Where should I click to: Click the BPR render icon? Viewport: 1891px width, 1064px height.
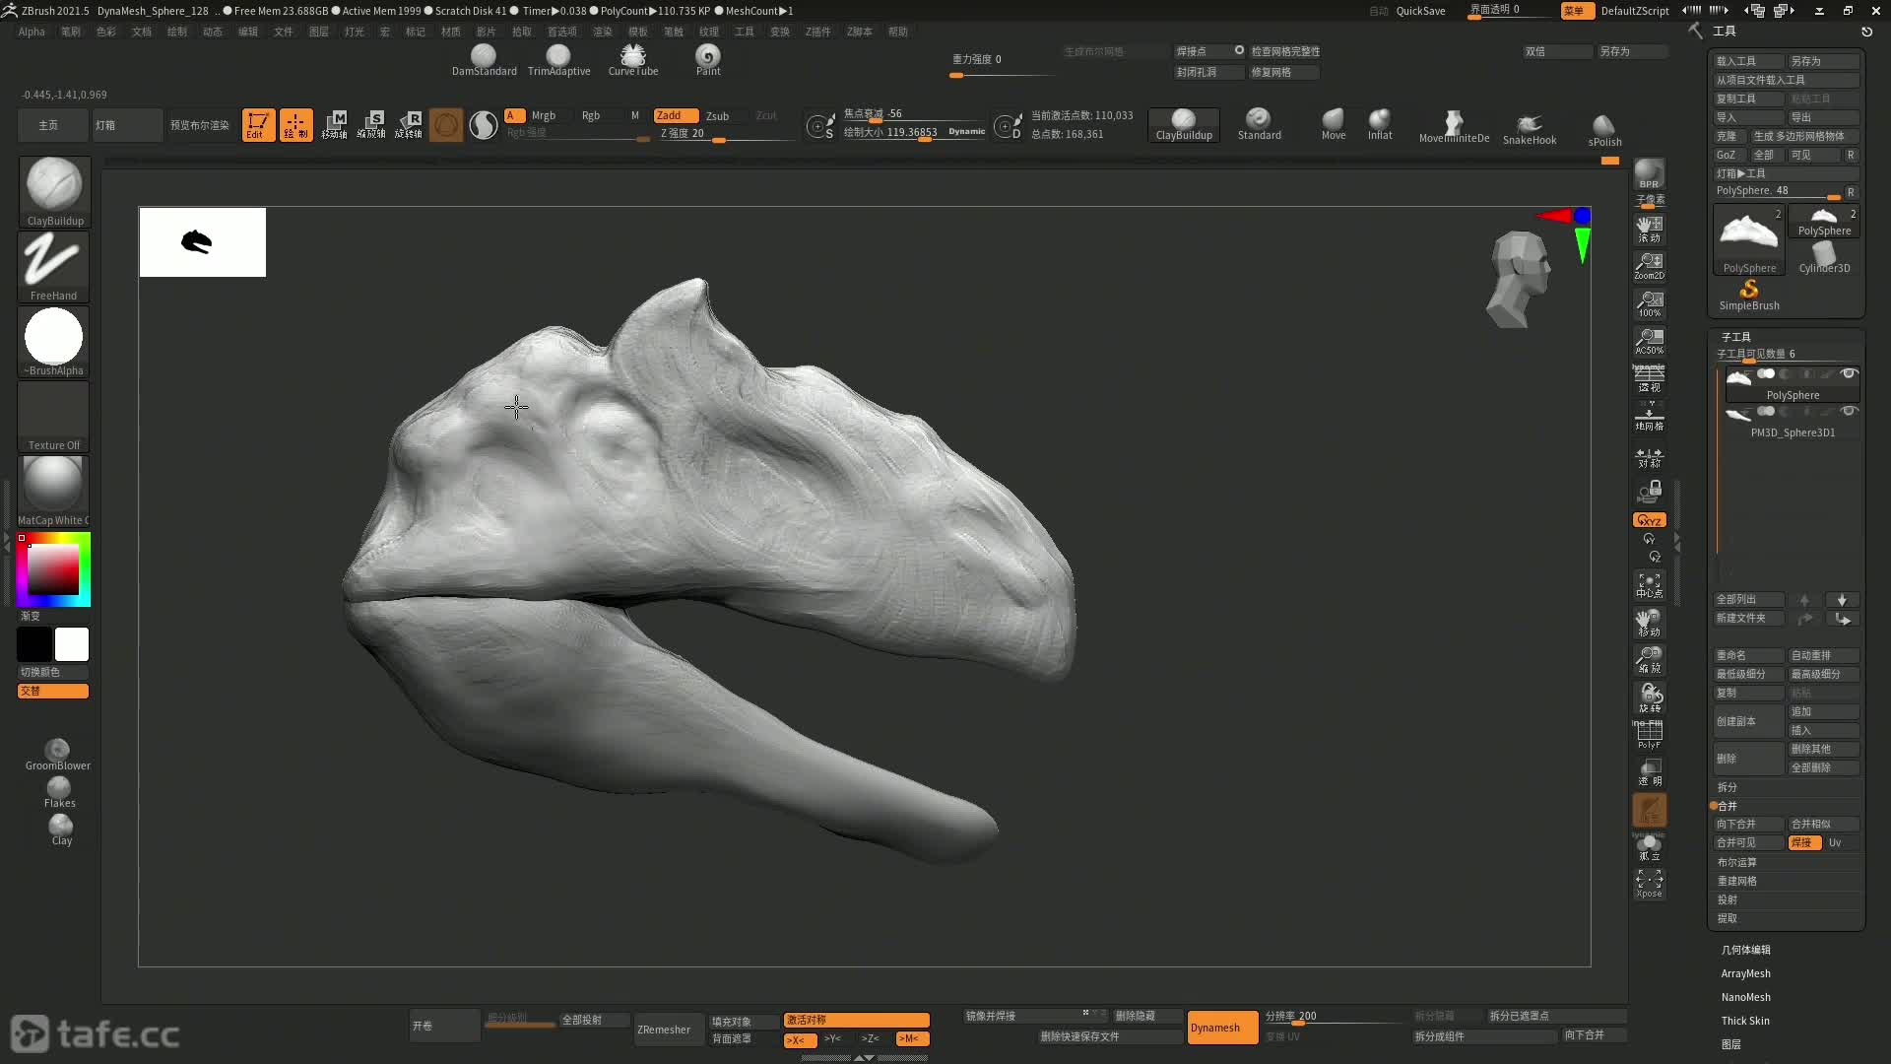(1649, 174)
